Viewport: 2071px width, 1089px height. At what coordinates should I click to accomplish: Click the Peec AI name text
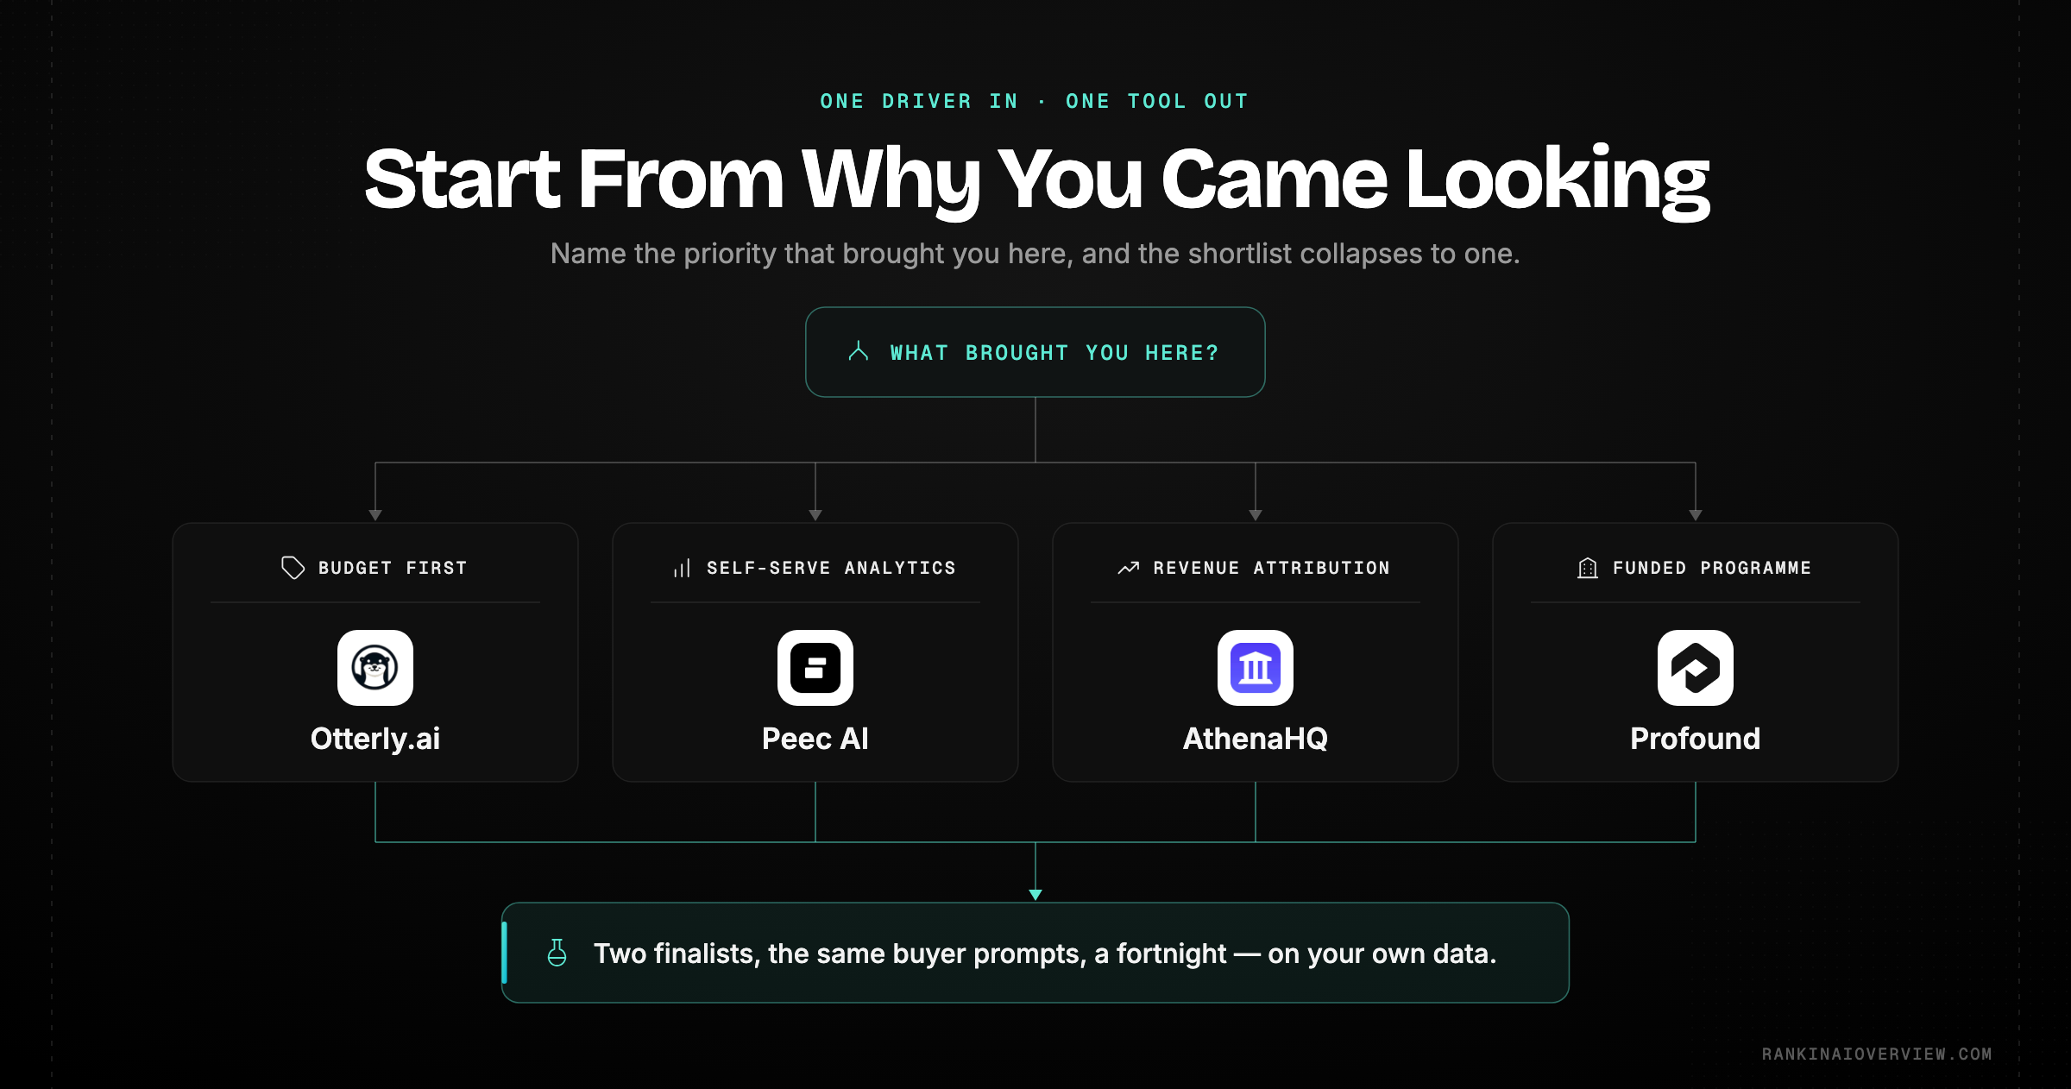[815, 739]
